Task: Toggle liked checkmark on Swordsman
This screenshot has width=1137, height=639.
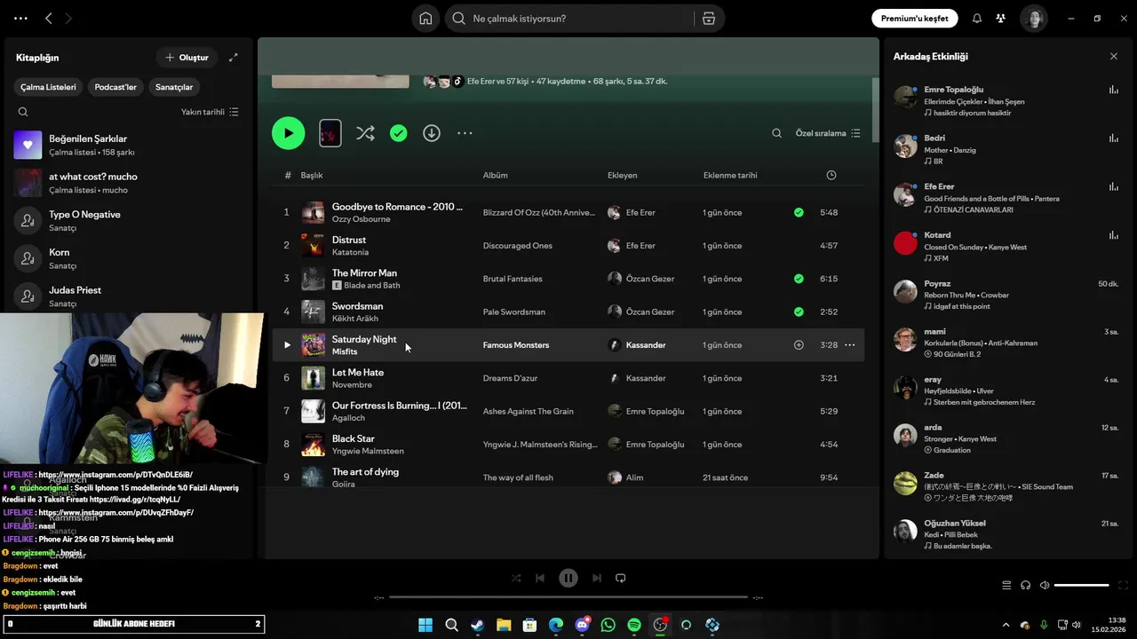Action: [799, 312]
